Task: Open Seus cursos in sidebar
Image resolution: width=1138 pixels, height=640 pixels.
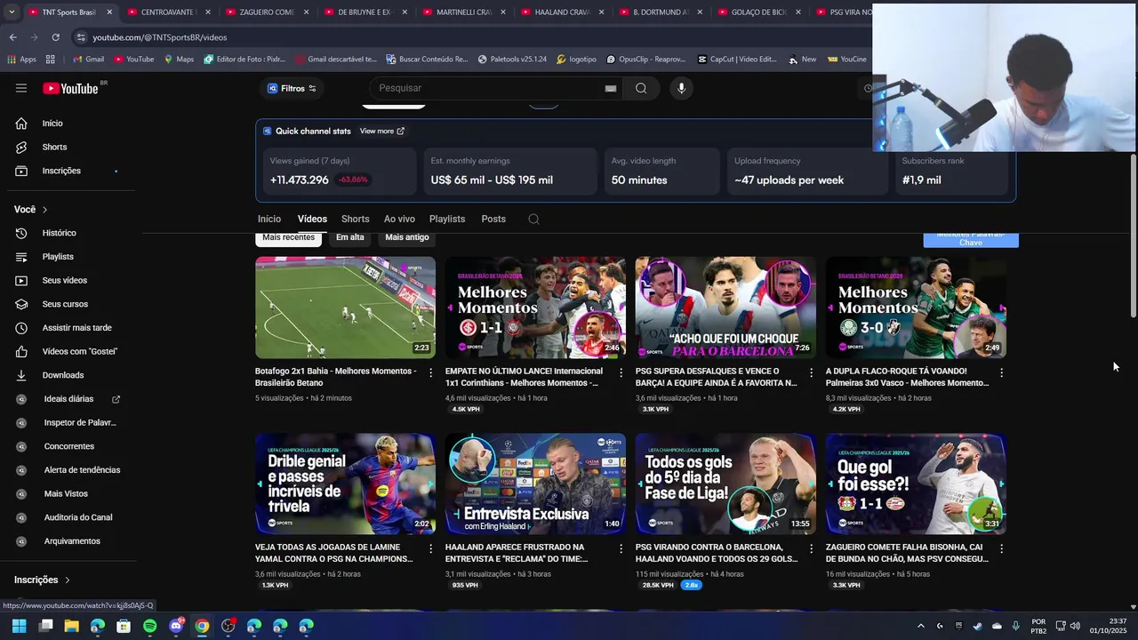Action: (x=65, y=304)
